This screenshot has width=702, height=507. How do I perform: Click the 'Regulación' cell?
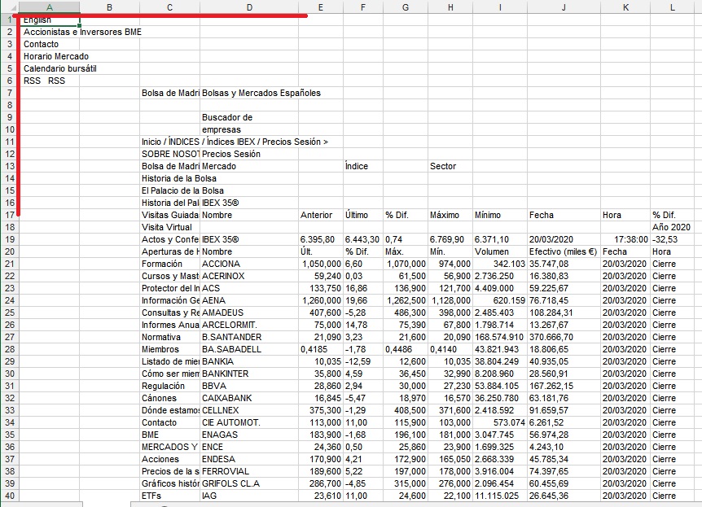169,386
